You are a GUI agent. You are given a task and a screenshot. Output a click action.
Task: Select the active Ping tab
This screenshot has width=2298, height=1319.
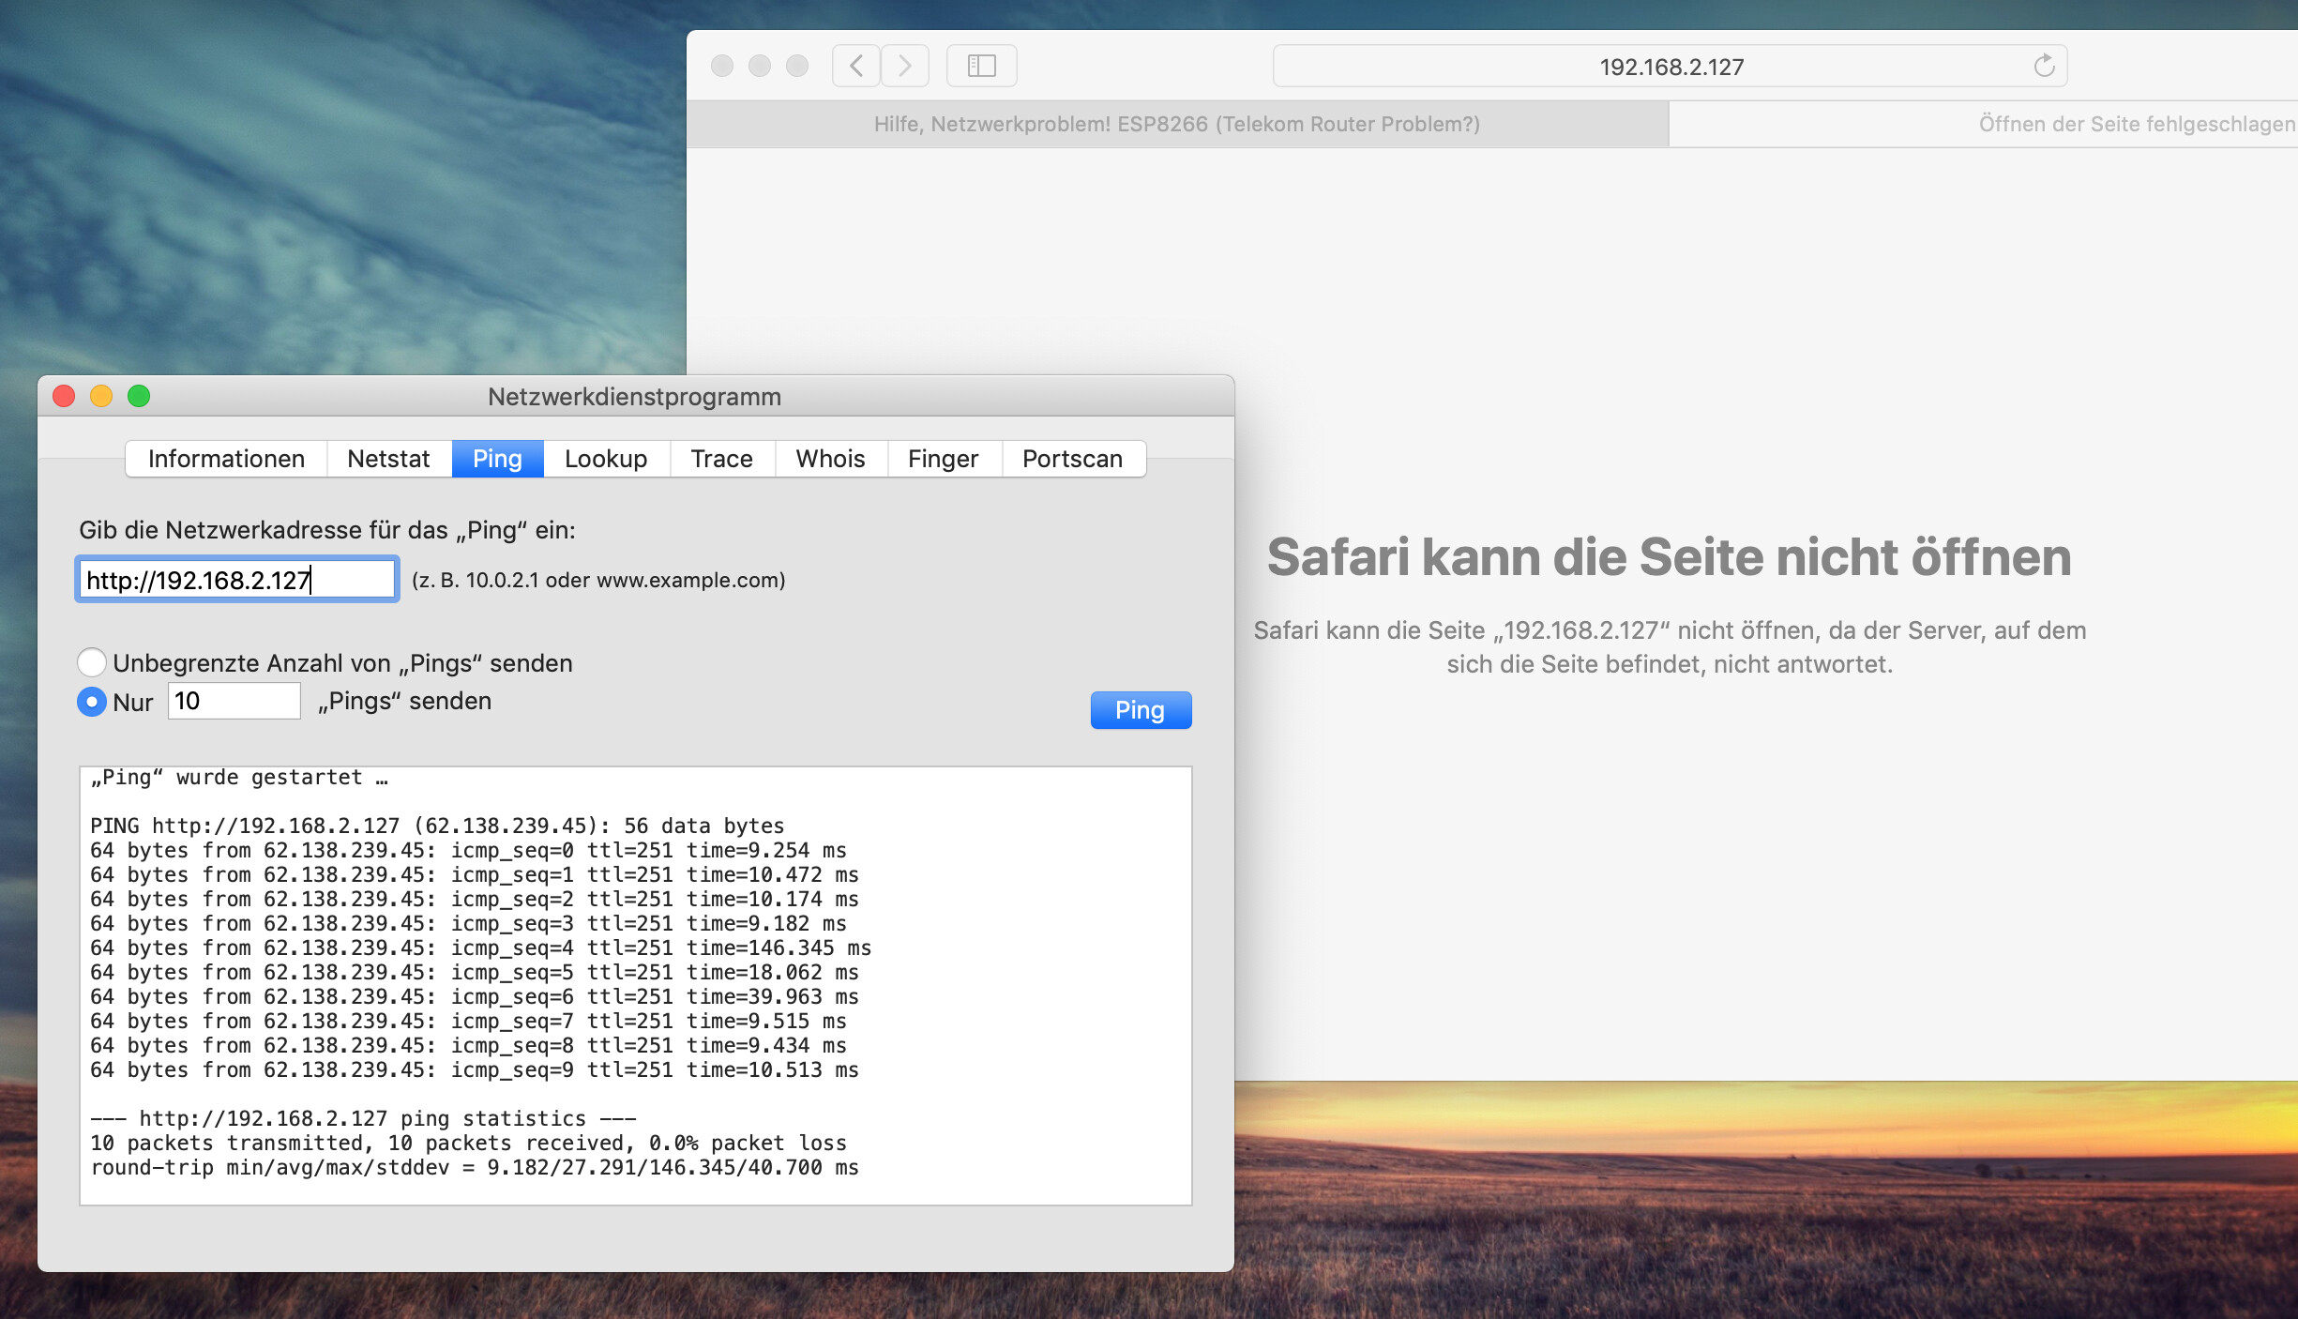pos(497,459)
